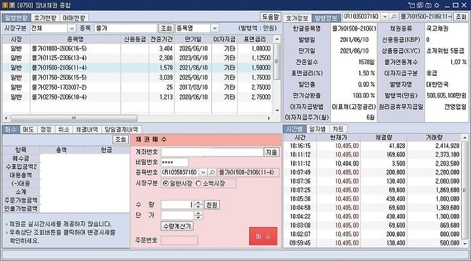
Task: Switch to the 매도 order tab
Action: tap(28, 130)
